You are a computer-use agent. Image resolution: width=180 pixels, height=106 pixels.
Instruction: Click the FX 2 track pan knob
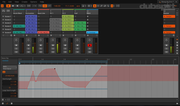(65, 40)
